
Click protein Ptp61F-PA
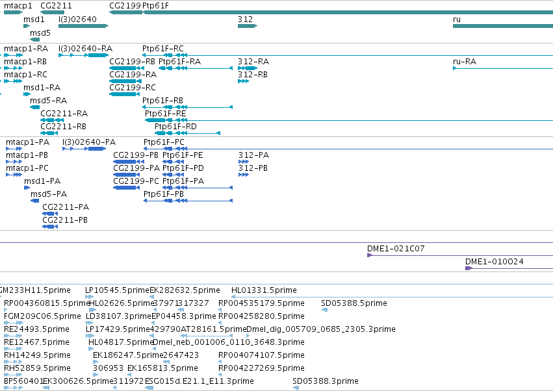183,181
